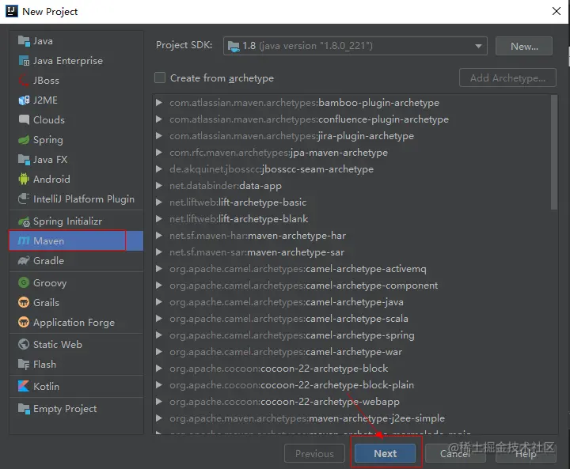Select camel-archetype-war row
Screen dimensions: 570x469
[351, 352]
